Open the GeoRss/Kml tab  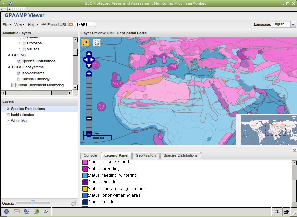(146, 155)
